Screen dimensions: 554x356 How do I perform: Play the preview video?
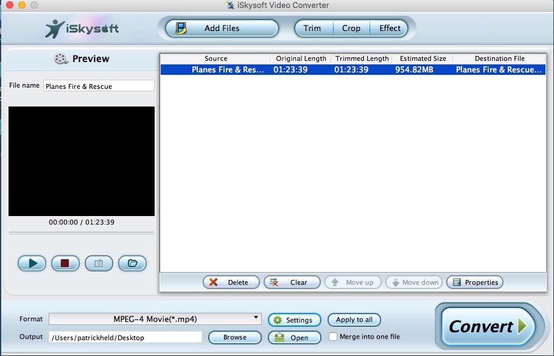pyautogui.click(x=32, y=263)
